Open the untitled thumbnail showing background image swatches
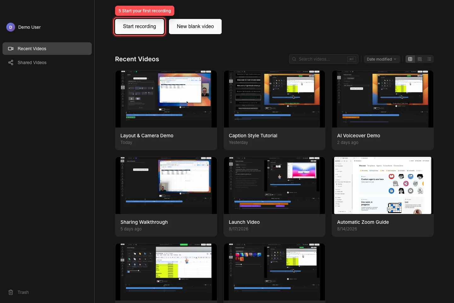 click(274, 272)
